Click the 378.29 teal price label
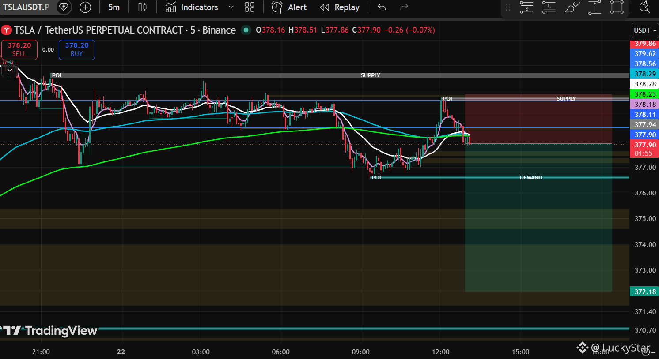659x359 pixels. point(645,74)
